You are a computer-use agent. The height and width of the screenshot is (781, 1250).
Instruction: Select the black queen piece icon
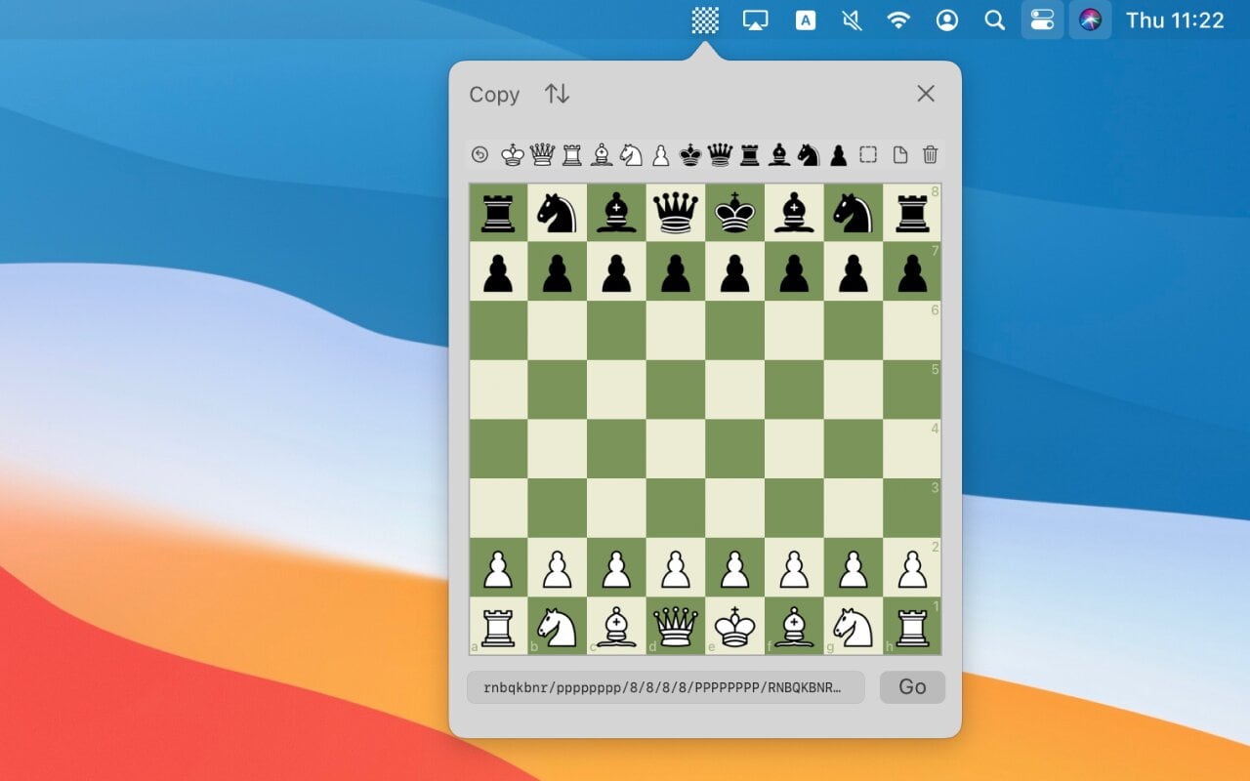click(x=720, y=154)
